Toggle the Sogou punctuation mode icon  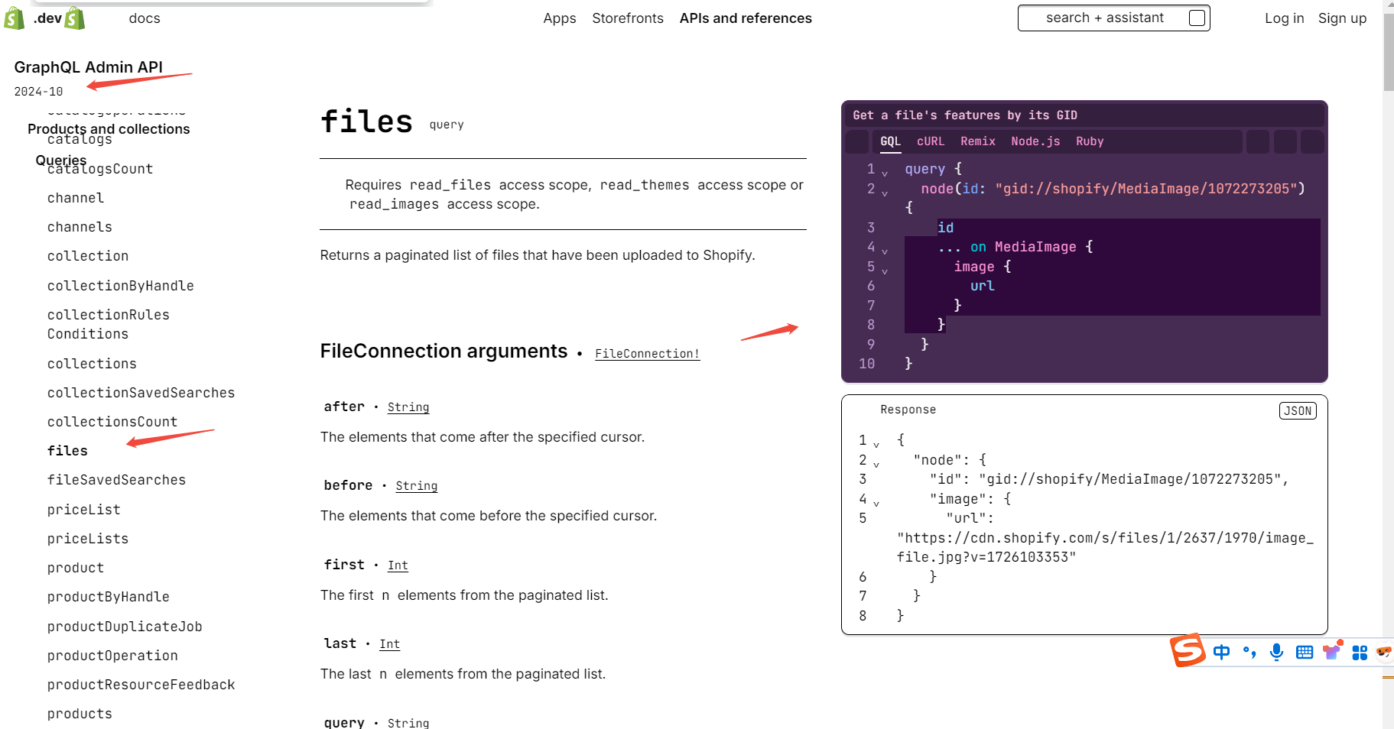pos(1249,652)
